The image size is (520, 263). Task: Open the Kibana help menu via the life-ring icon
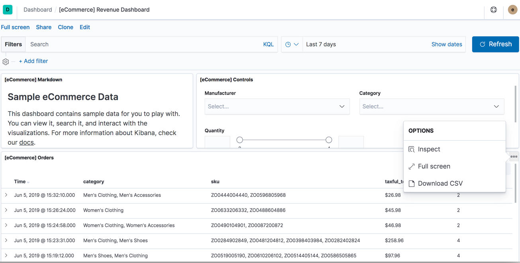coord(494,9)
